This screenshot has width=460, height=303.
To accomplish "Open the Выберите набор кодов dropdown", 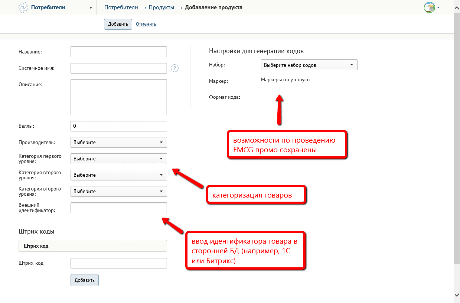I will tap(309, 65).
